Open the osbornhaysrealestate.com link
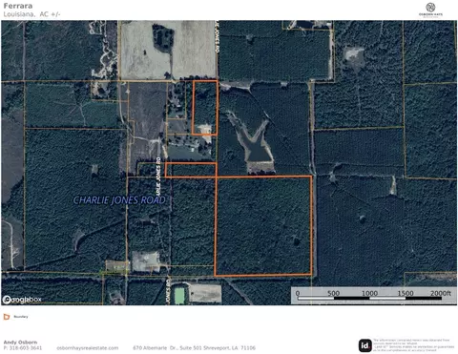 [x=88, y=348]
